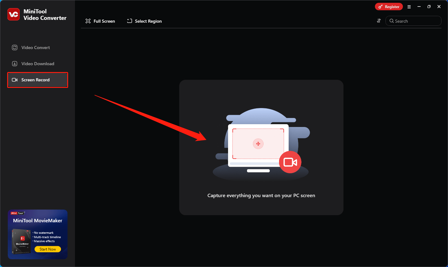Choose Select Region recording mode
This screenshot has height=267, width=448.
point(144,21)
